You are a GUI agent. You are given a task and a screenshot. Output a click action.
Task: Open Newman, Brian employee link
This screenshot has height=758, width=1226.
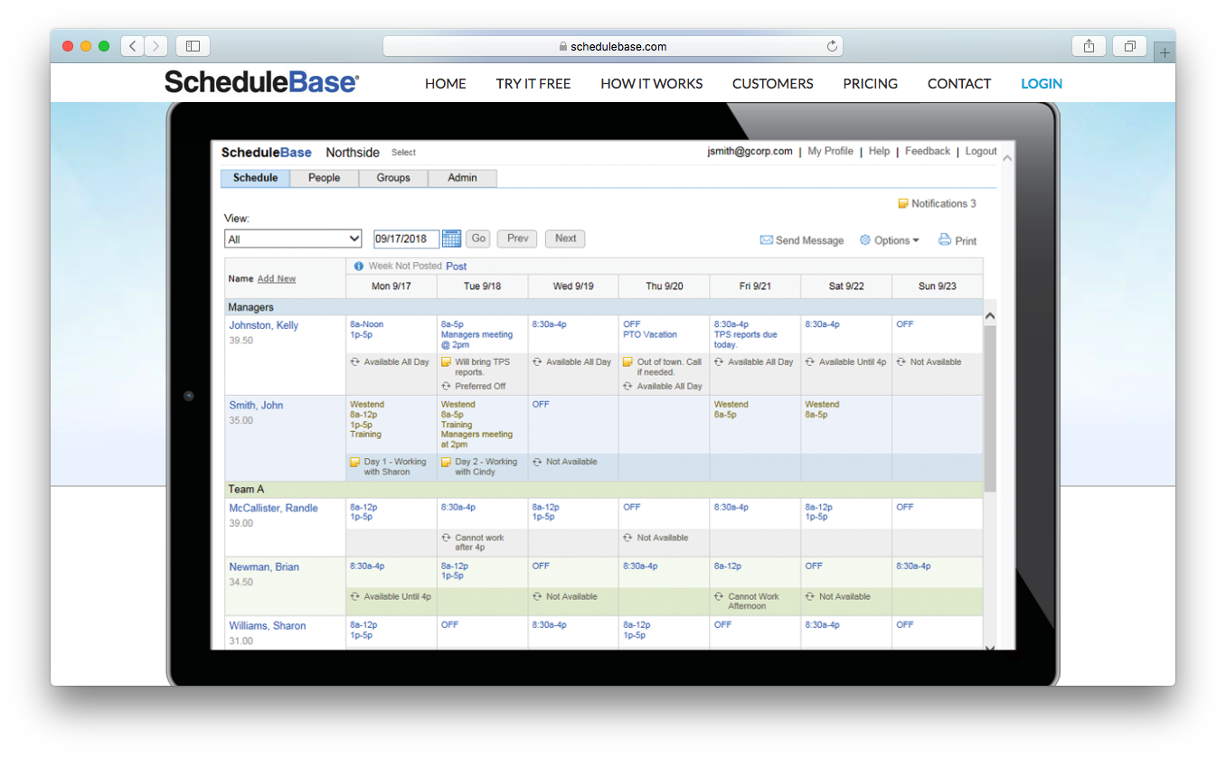click(x=264, y=567)
